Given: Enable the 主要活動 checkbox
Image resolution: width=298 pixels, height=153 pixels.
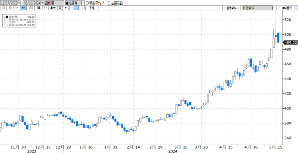Looking at the screenshot, I should click(109, 3).
